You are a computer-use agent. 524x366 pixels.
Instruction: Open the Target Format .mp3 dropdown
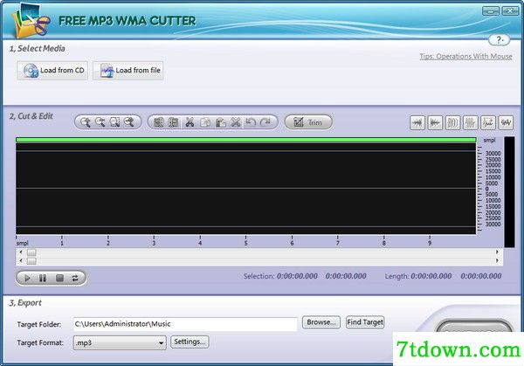[120, 343]
